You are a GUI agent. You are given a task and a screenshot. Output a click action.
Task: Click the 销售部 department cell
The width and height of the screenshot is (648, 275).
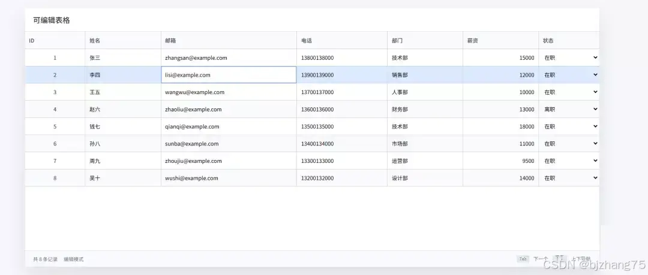click(x=425, y=75)
